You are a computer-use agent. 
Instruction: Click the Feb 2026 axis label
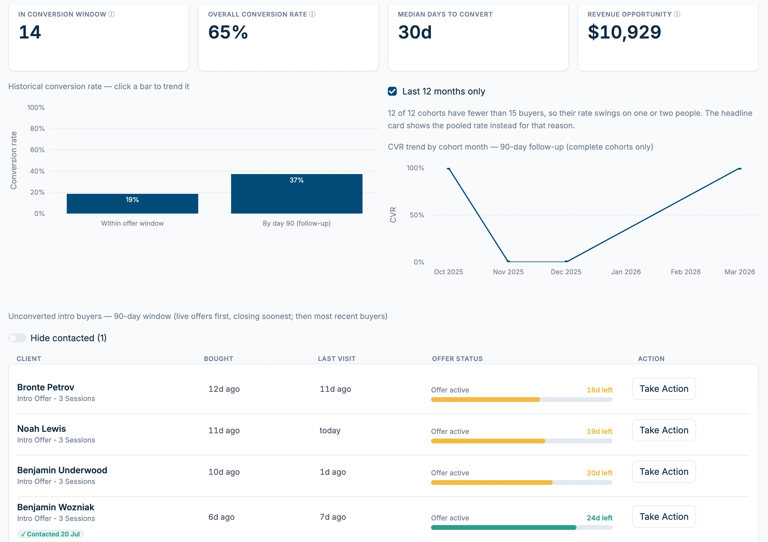click(686, 272)
